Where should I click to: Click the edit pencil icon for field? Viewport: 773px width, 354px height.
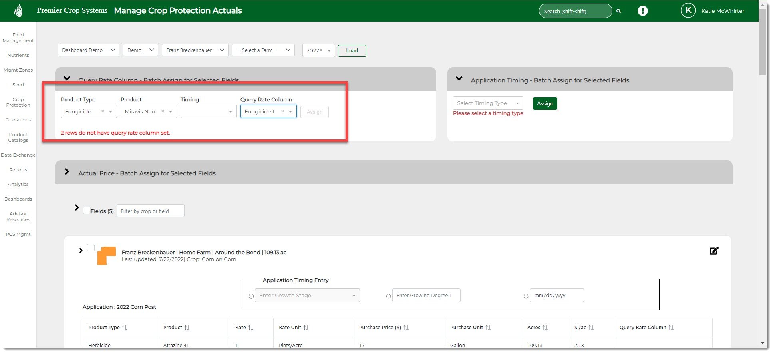[714, 251]
